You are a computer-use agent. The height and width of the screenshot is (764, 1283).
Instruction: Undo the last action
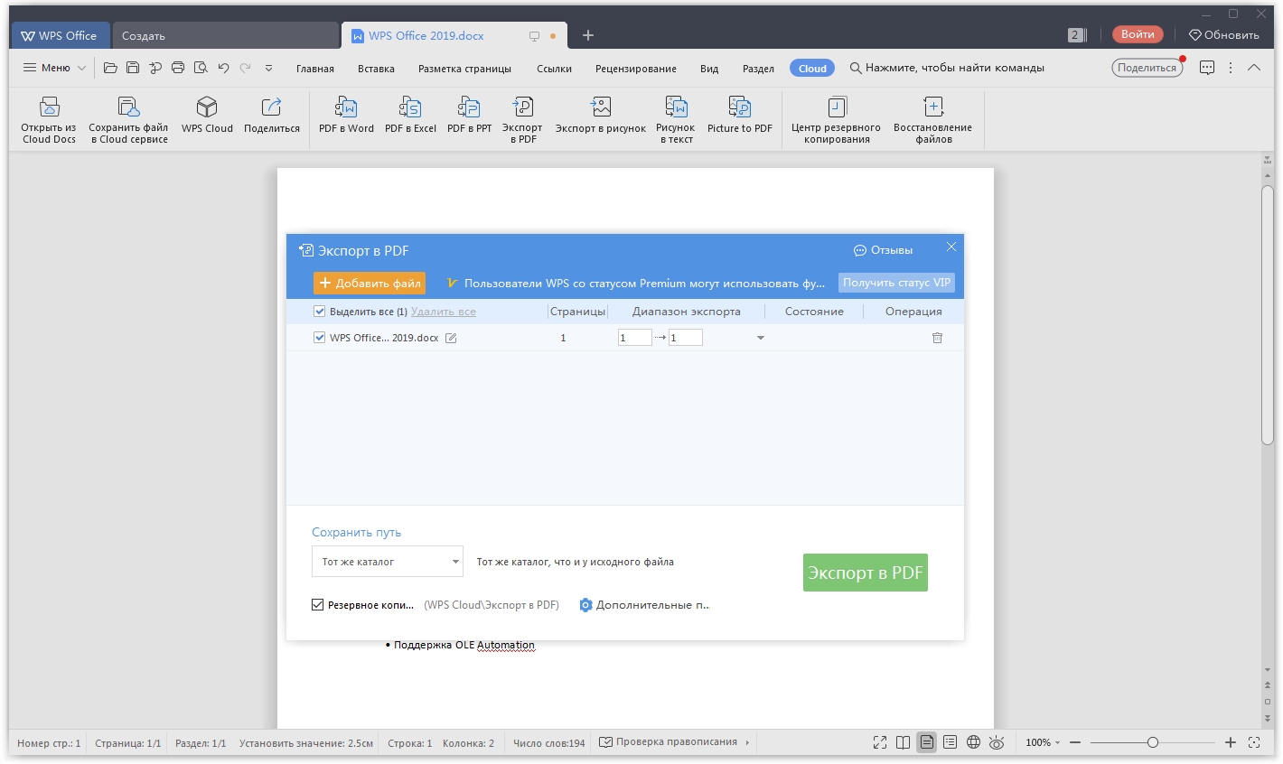pyautogui.click(x=223, y=68)
